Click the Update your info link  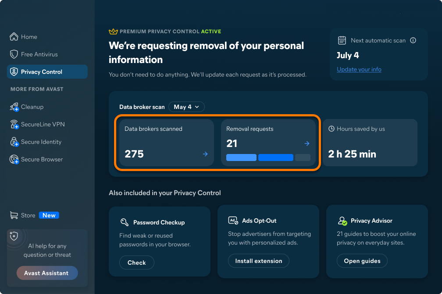point(359,69)
